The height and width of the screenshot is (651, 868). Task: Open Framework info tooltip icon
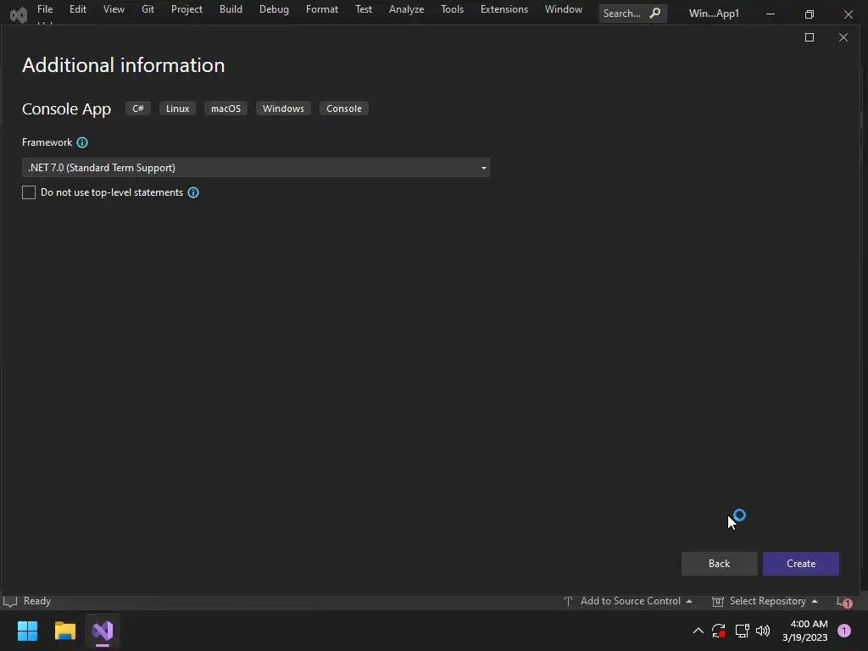click(x=82, y=142)
